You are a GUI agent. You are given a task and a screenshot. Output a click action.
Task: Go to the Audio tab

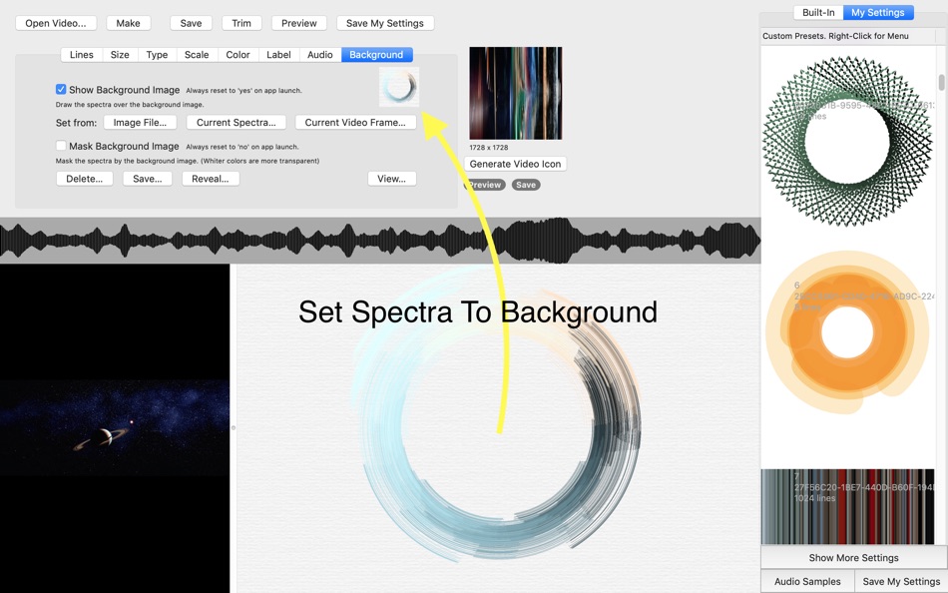coord(320,55)
